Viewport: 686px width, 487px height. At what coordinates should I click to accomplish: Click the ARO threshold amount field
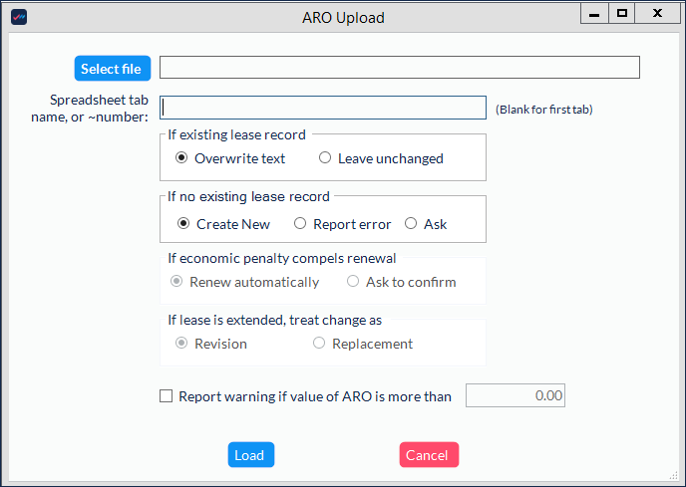[515, 395]
